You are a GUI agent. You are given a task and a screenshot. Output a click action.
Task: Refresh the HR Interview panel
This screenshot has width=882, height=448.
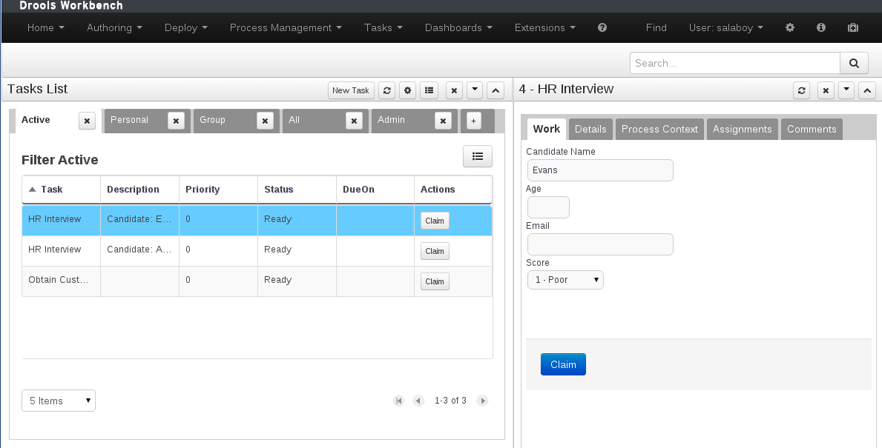pyautogui.click(x=802, y=90)
